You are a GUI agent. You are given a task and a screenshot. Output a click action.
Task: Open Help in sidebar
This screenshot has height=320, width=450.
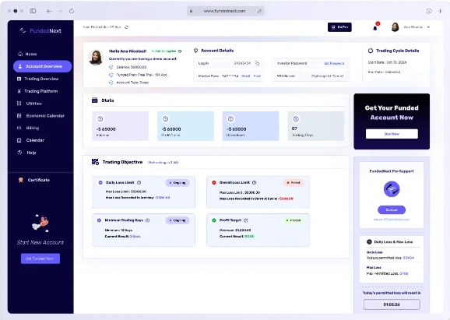(26, 153)
